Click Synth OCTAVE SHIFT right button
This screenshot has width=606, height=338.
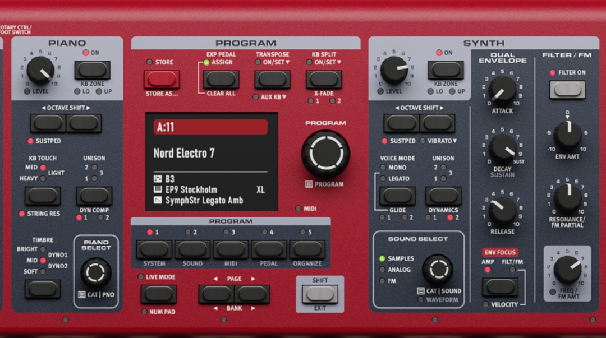[437, 123]
